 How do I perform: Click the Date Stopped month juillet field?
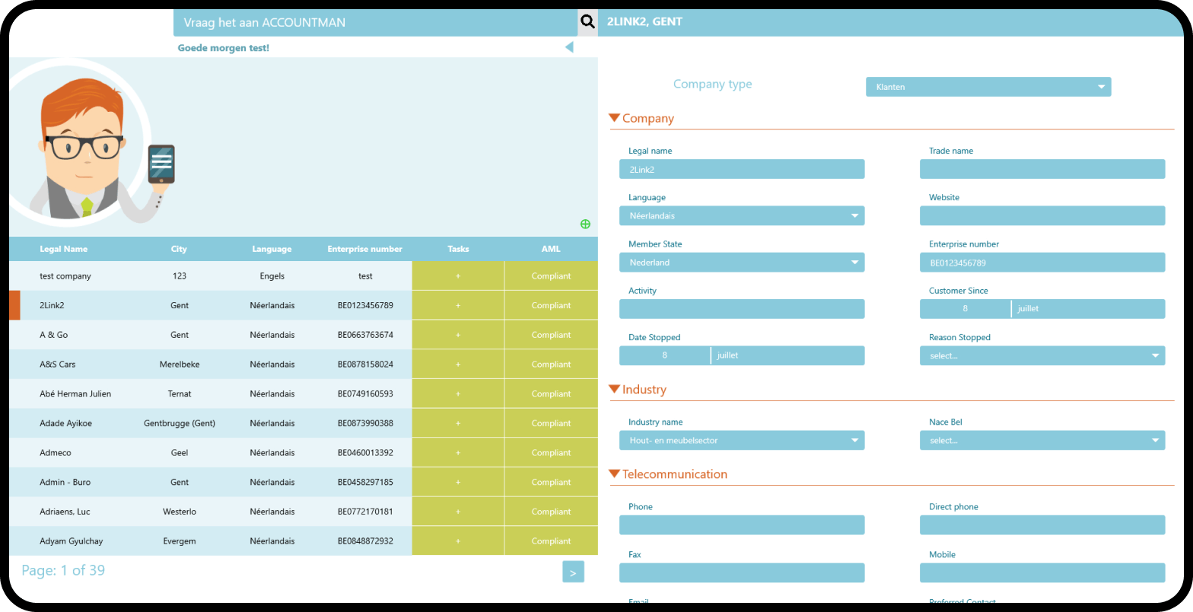click(788, 355)
